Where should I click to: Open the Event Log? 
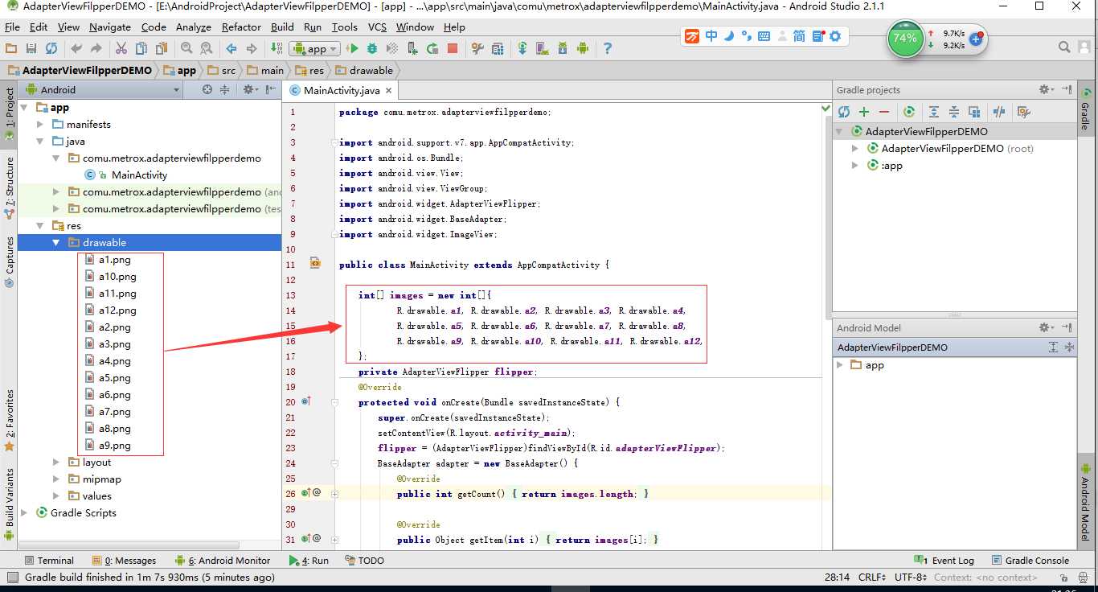click(x=944, y=561)
